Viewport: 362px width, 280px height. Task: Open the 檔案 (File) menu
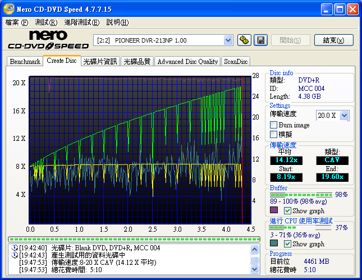(x=16, y=22)
